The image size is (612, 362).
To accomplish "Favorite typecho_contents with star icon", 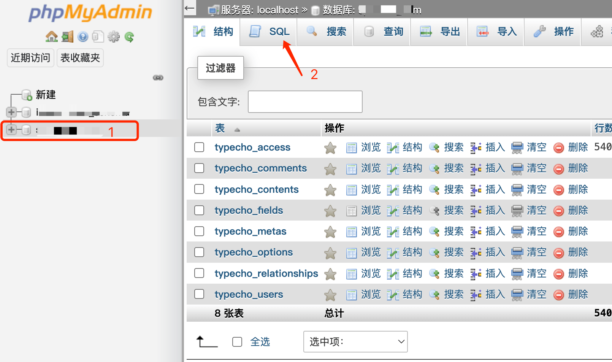I will [x=330, y=190].
